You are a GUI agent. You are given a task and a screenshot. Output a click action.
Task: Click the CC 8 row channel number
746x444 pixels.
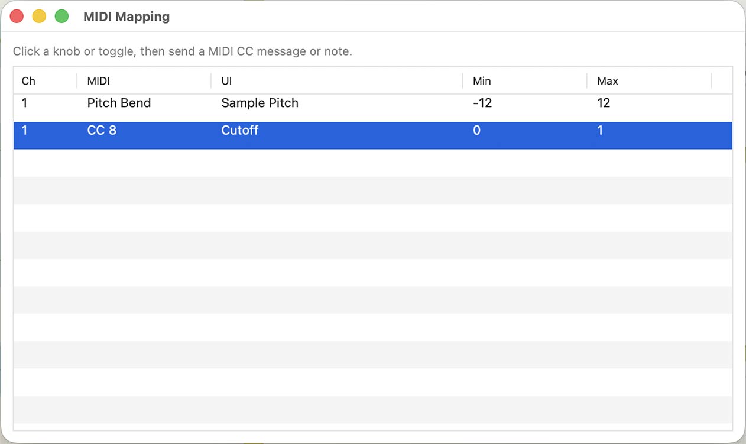(x=24, y=131)
